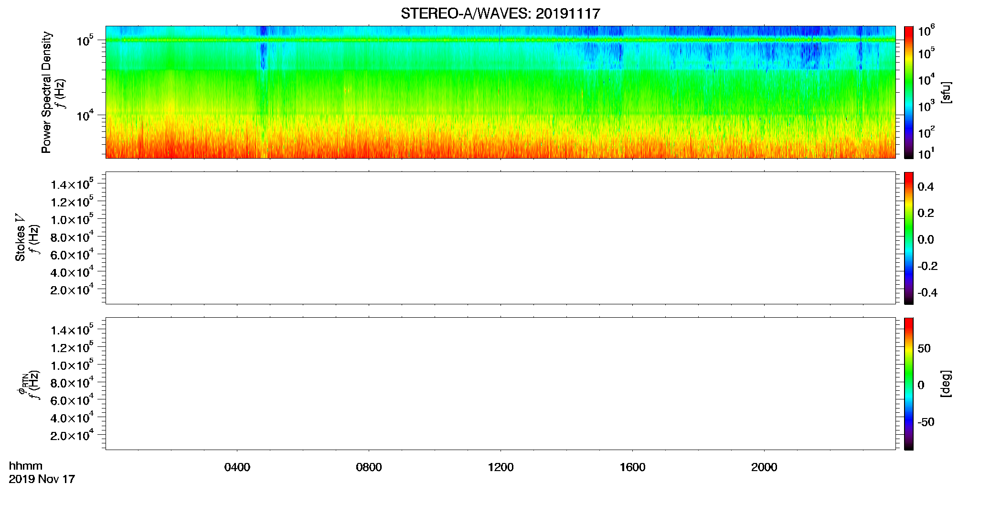Click the Stokes V color bar
1001x516 pixels.
click(908, 238)
